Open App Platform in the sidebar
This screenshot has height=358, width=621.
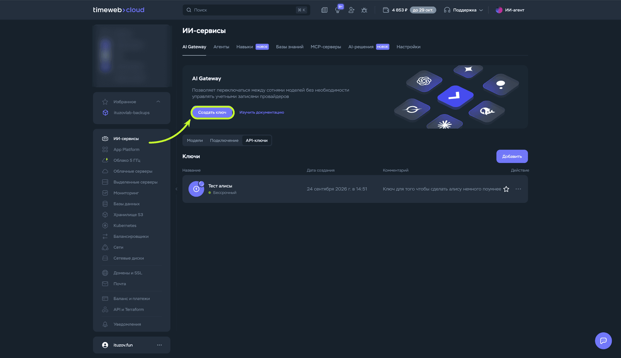[x=126, y=149]
